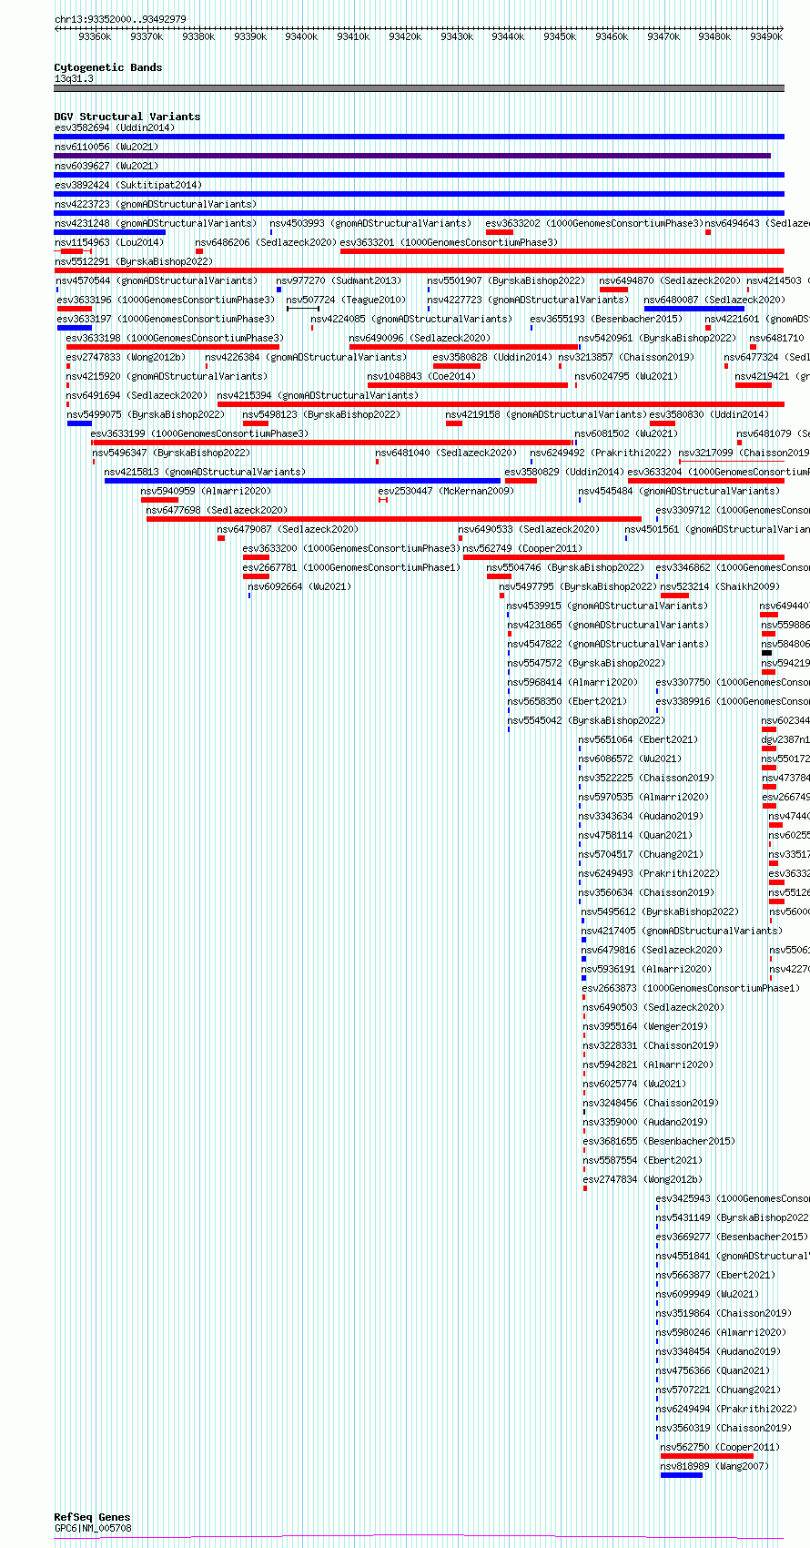Image resolution: width=810 pixels, height=1548 pixels.
Task: Click the nsv4231248 gnomAD variant label
Action: pyautogui.click(x=156, y=223)
